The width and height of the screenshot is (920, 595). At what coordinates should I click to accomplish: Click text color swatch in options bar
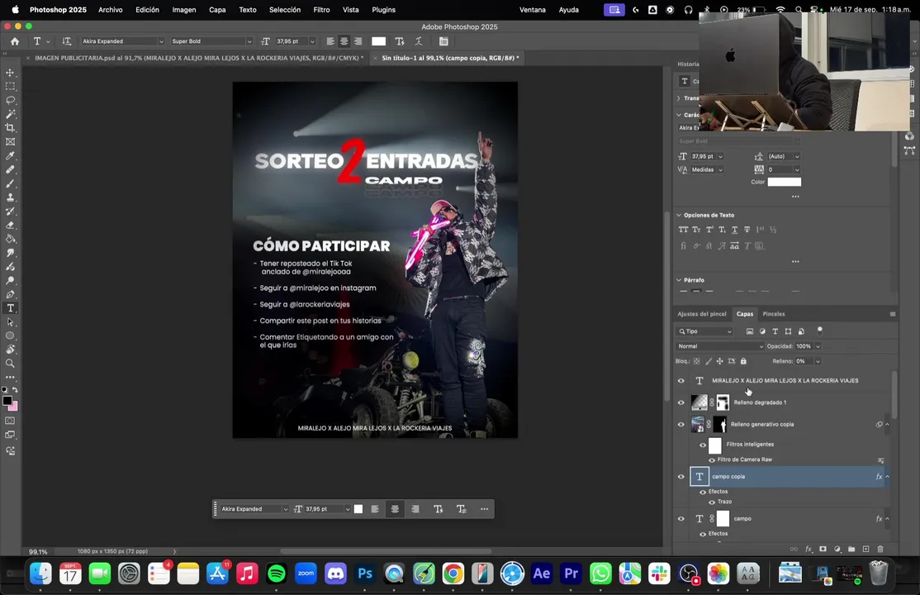[378, 41]
